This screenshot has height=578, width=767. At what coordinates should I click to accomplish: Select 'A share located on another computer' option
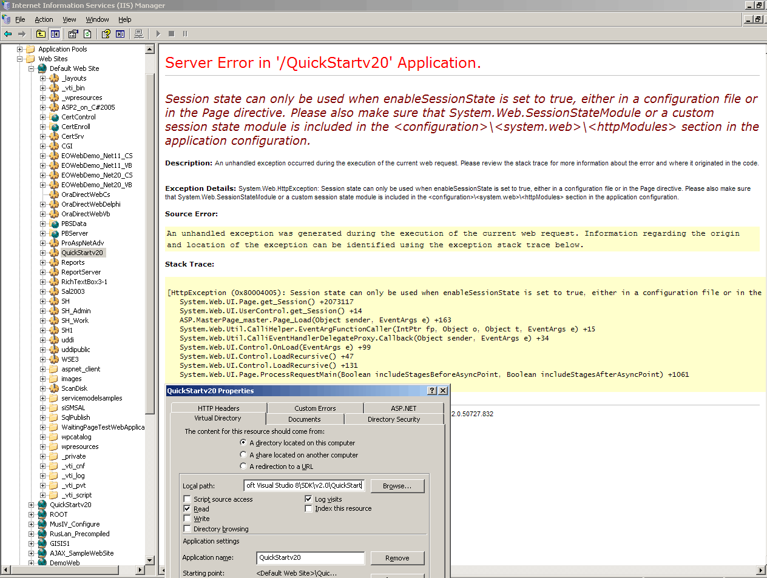pyautogui.click(x=243, y=454)
